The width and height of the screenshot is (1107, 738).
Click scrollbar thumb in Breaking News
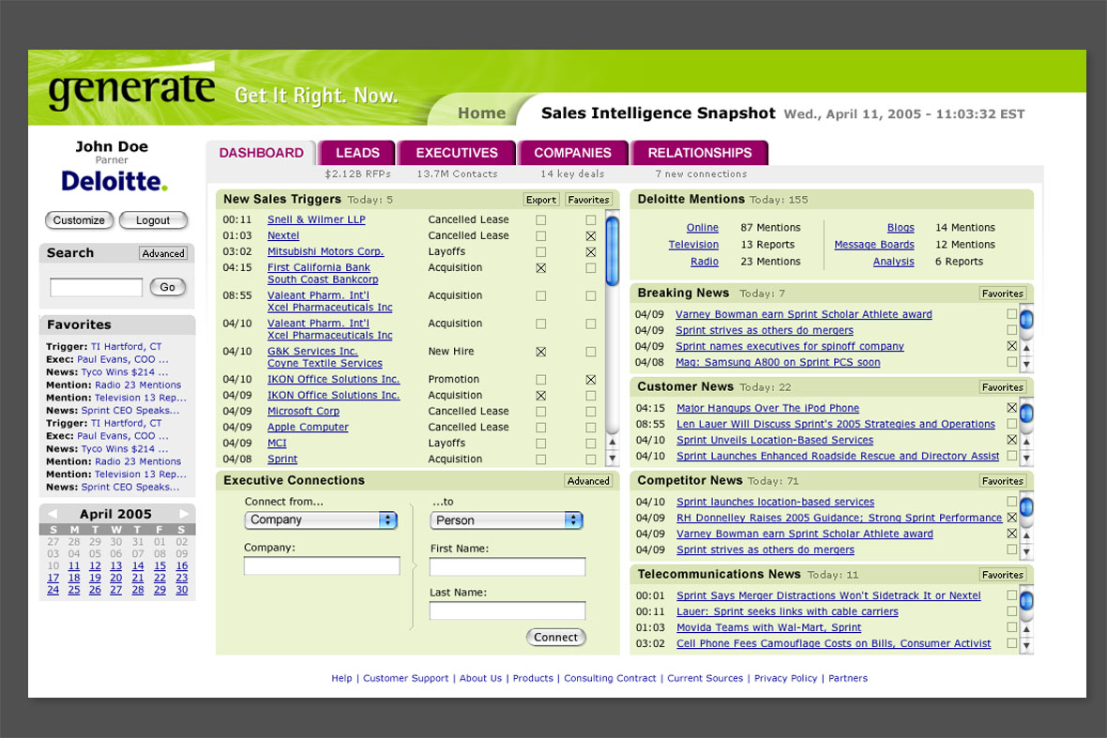(x=1026, y=319)
